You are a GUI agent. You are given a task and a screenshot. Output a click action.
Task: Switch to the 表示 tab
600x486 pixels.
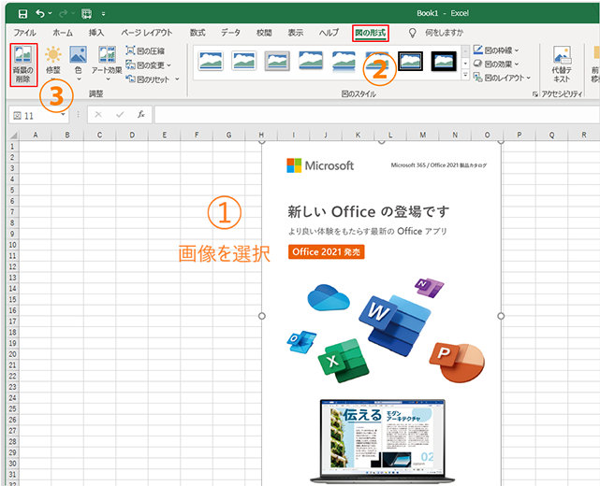coord(296,33)
